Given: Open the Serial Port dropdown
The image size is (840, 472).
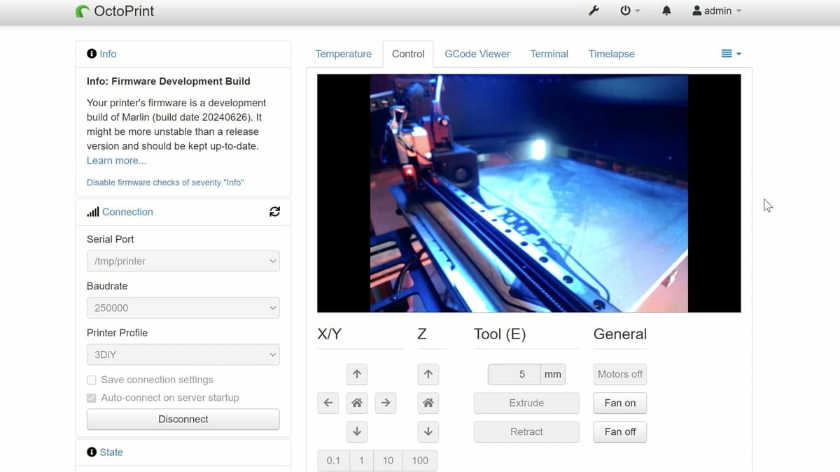Looking at the screenshot, I should pyautogui.click(x=183, y=261).
